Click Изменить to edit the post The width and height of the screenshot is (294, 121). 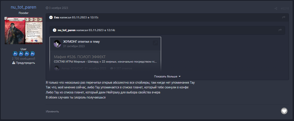tap(52, 112)
